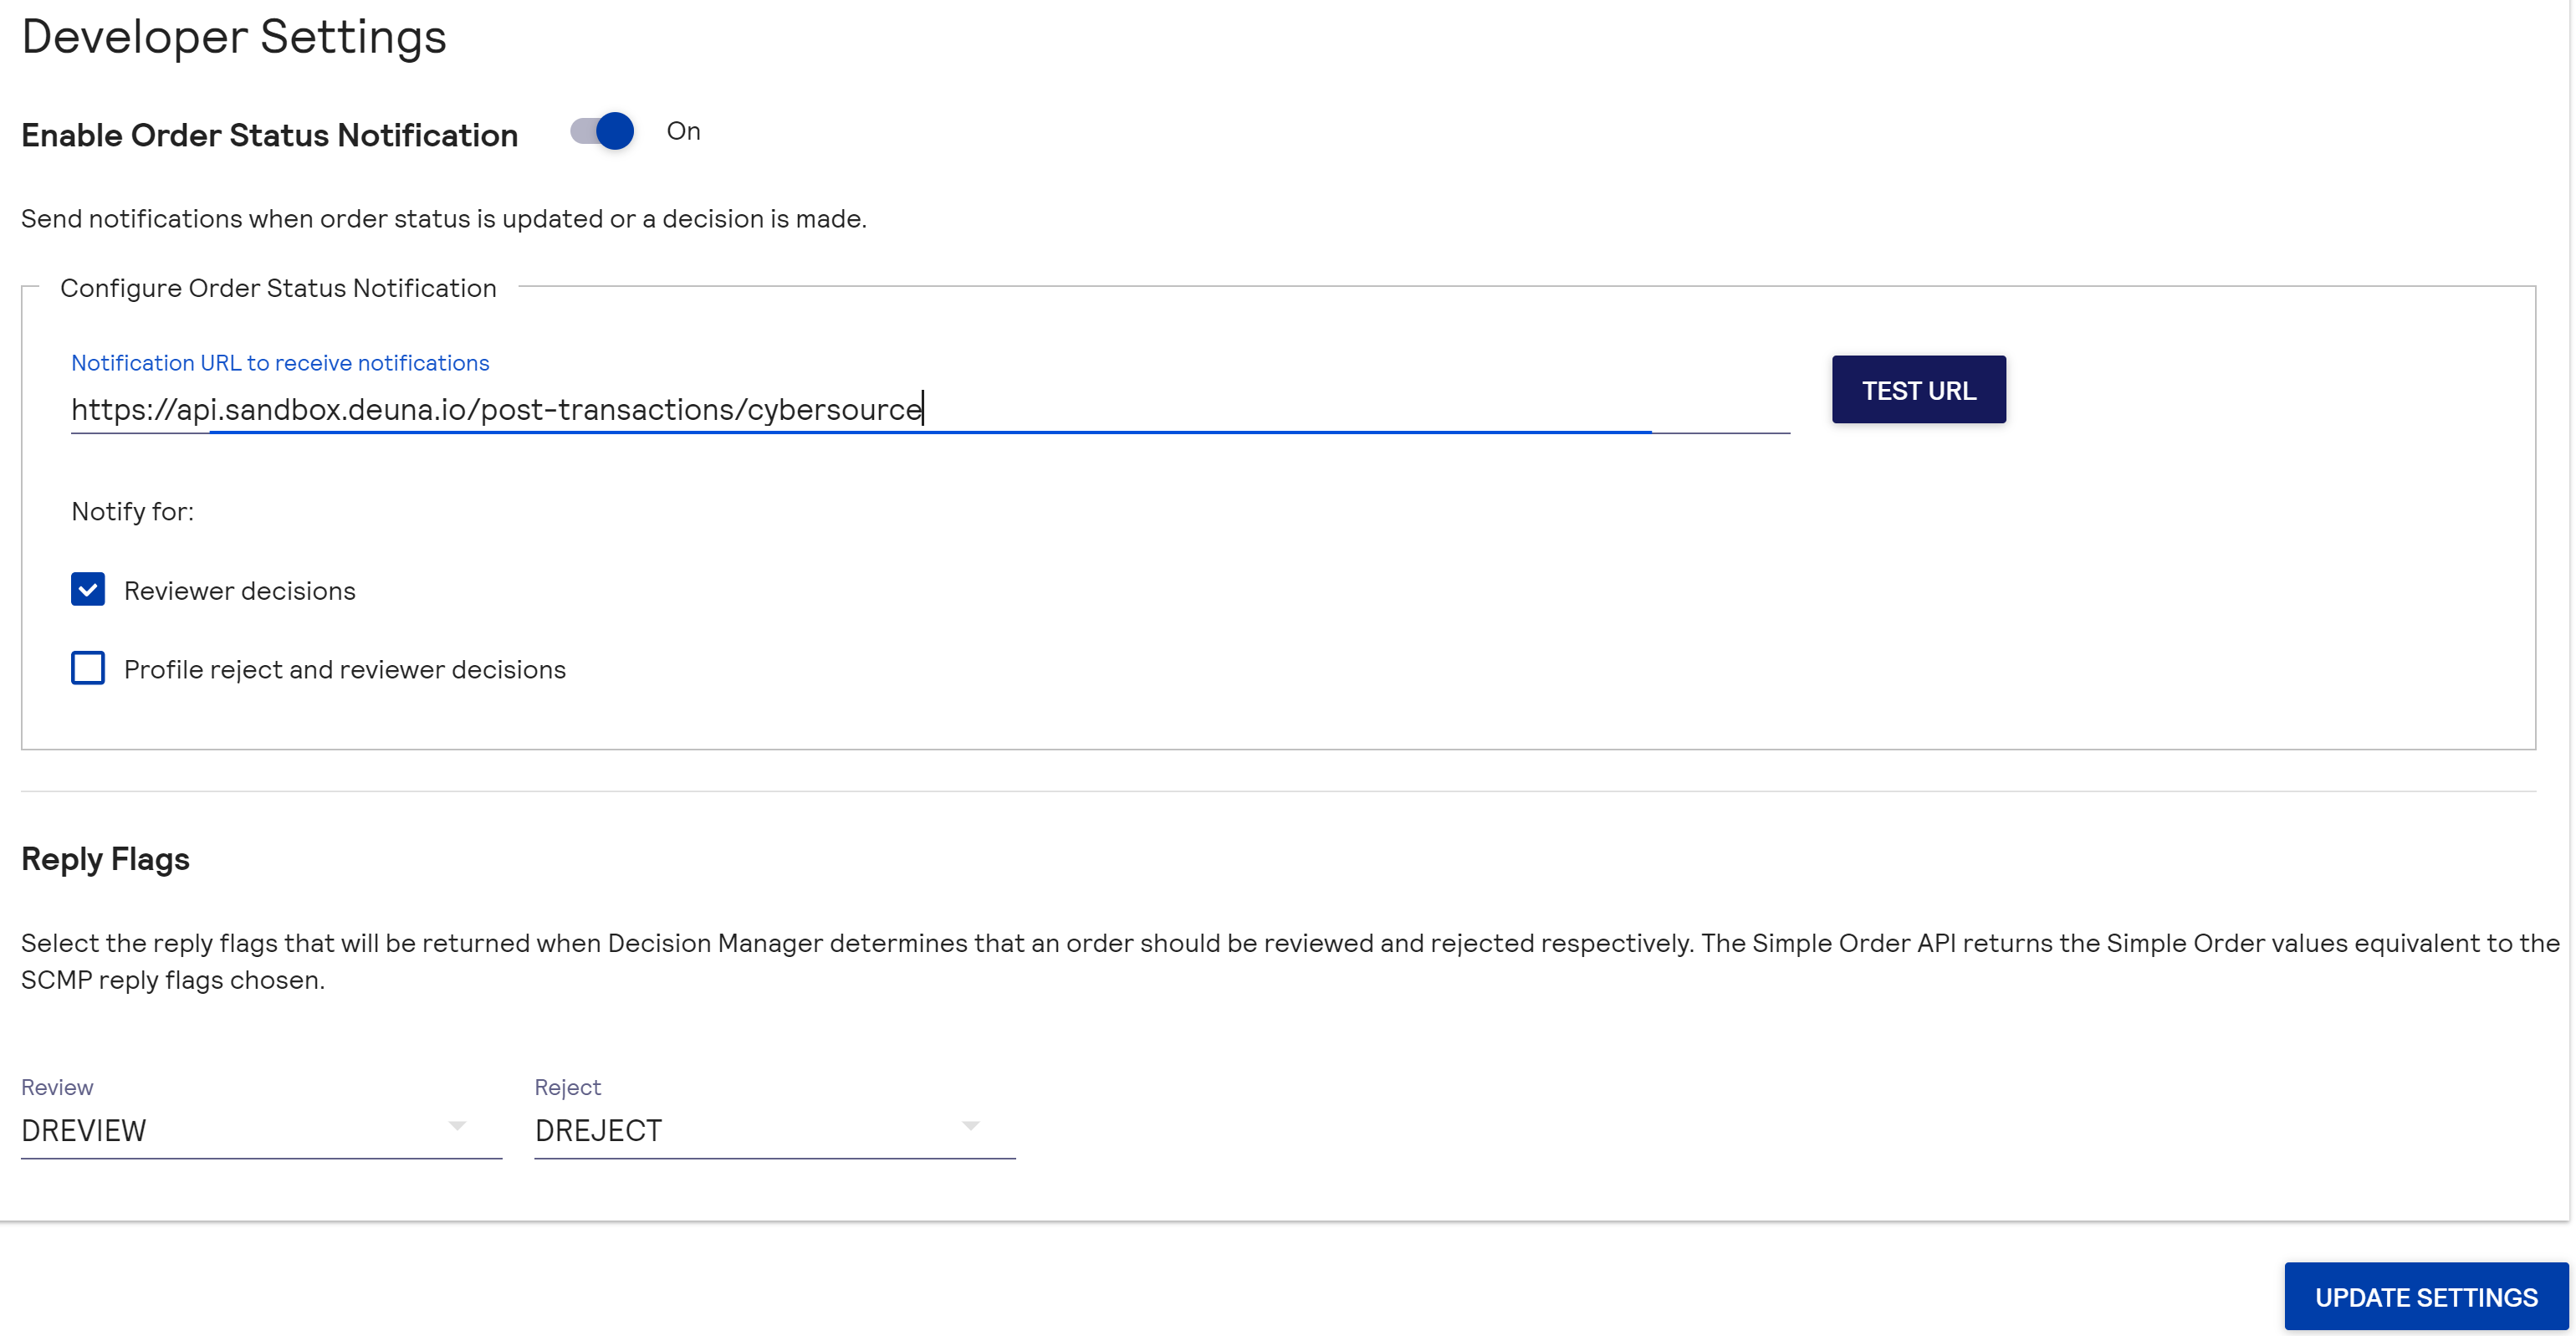Check the Profile reject and reviewer decisions box
Screen dimensions: 2576x1336
click(x=88, y=668)
